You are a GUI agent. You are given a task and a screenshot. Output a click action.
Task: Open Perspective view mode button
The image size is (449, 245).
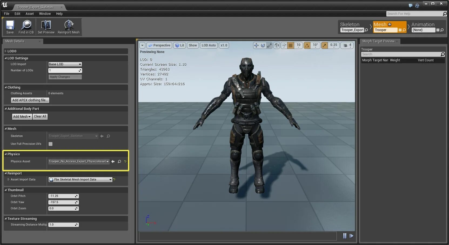click(x=159, y=45)
